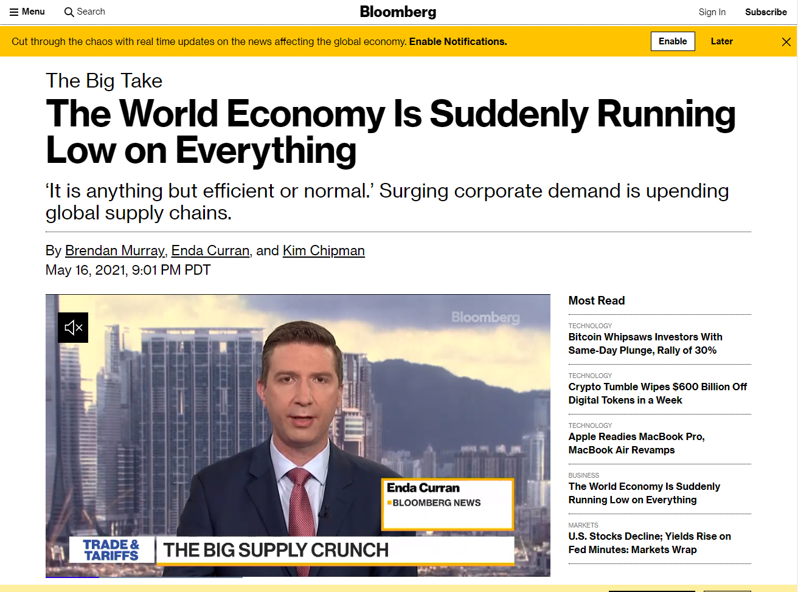This screenshot has height=592, width=798.
Task: Open author Enda Curran's page
Action: coord(210,250)
